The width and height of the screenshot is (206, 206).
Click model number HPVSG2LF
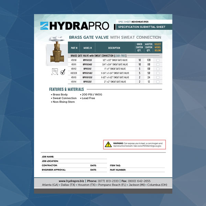[88, 82]
